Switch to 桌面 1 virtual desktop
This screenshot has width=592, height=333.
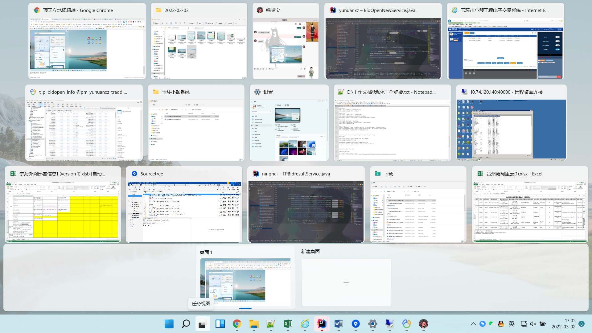point(245,282)
